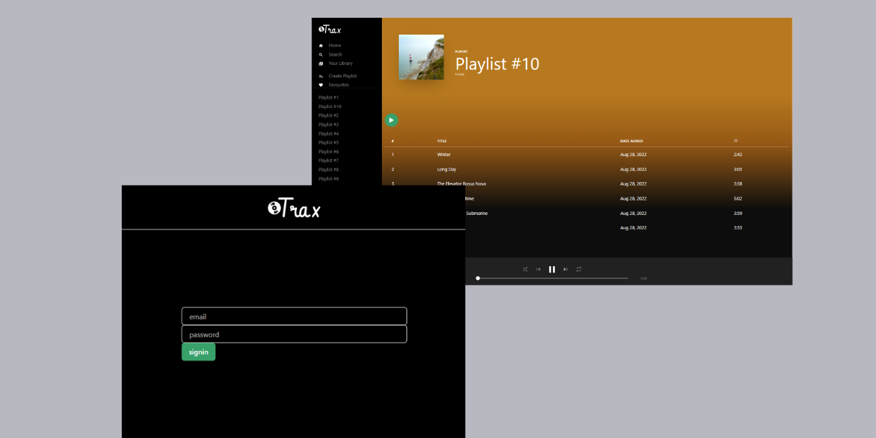Select the song Winter
This screenshot has width=876, height=438.
click(x=444, y=155)
